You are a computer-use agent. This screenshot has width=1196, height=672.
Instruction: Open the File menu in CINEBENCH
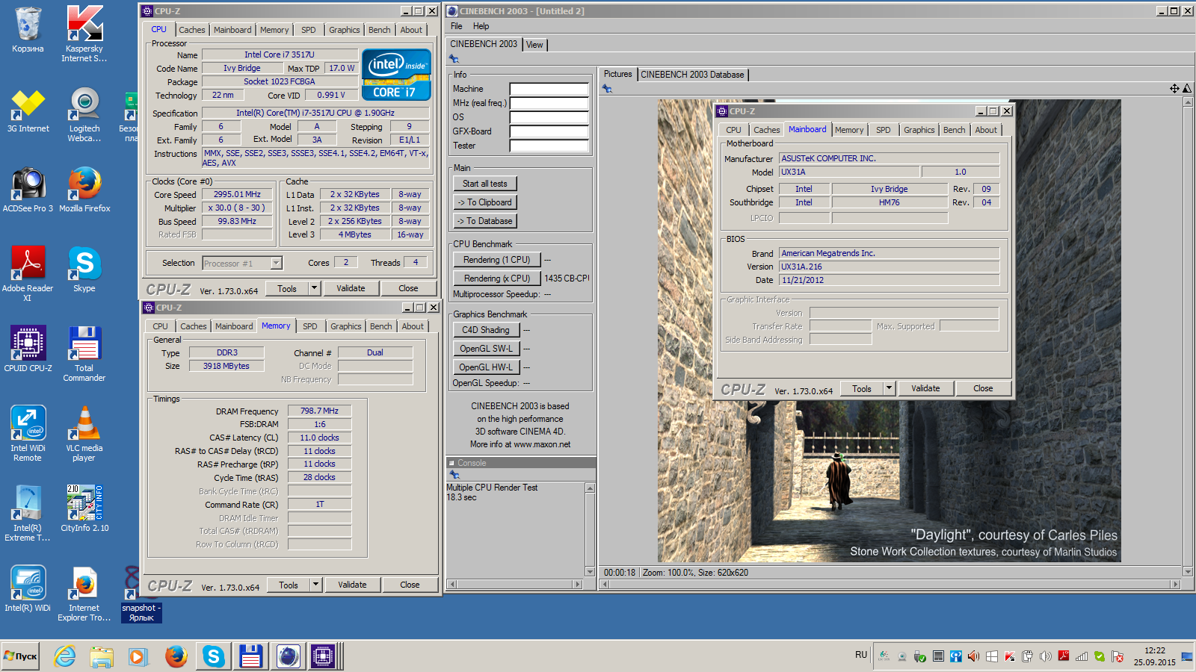coord(456,26)
